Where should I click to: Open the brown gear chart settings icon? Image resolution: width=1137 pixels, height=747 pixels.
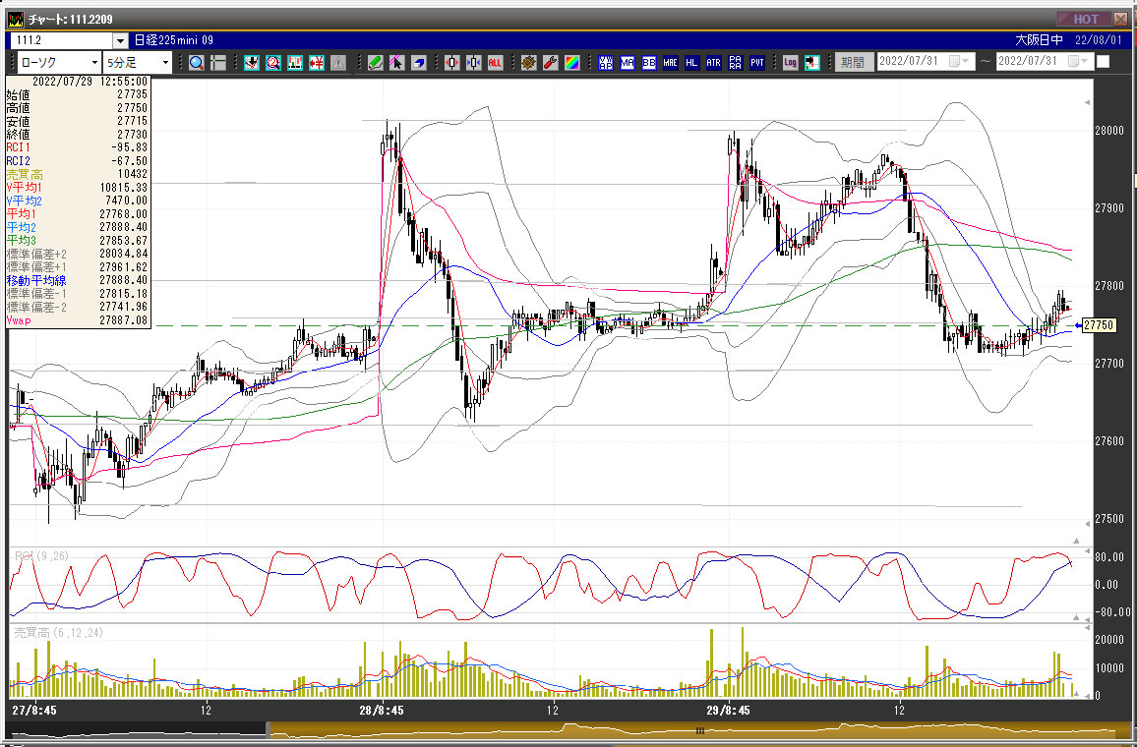pos(528,62)
